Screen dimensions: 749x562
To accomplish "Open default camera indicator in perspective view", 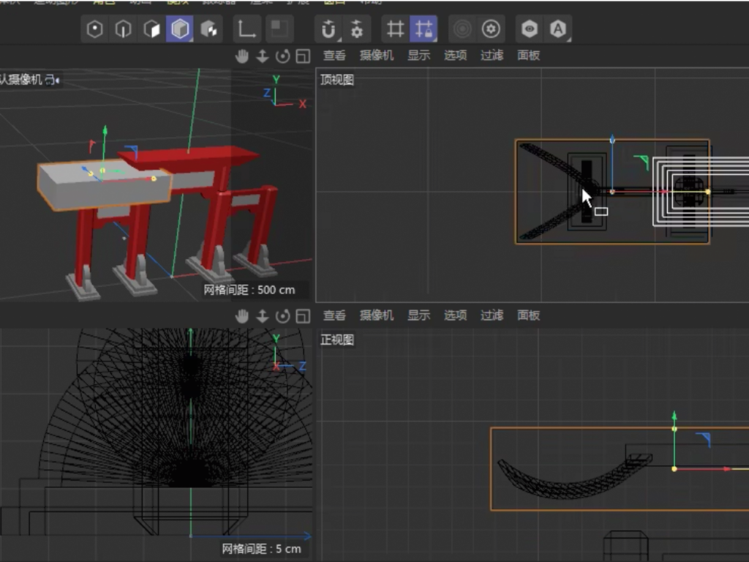I will point(29,80).
